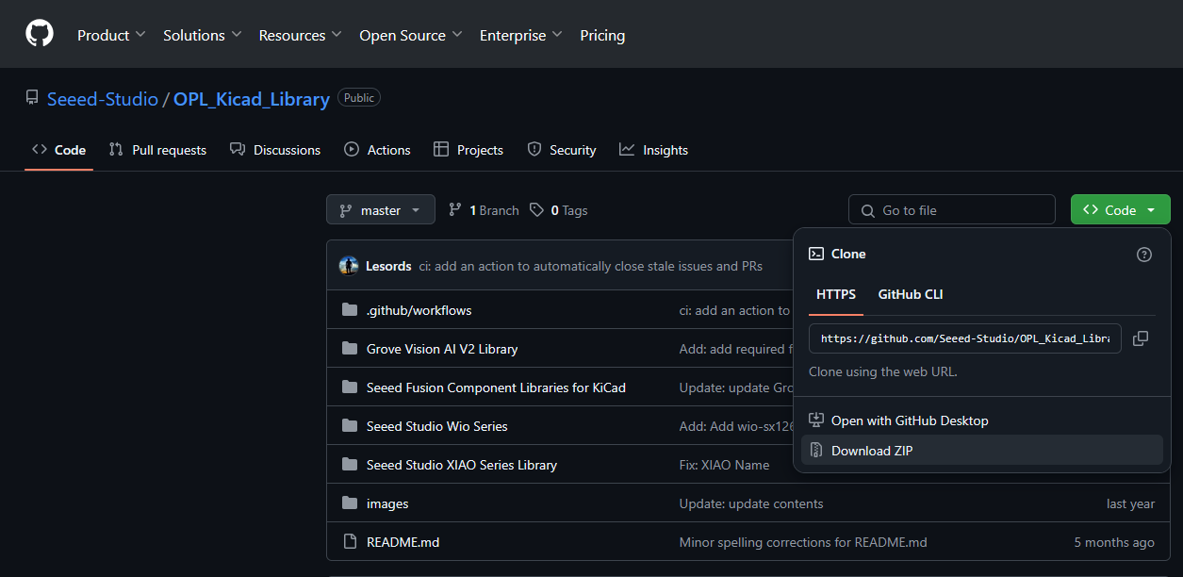1183x577 pixels.
Task: Switch to the Discussions tab
Action: (x=275, y=150)
